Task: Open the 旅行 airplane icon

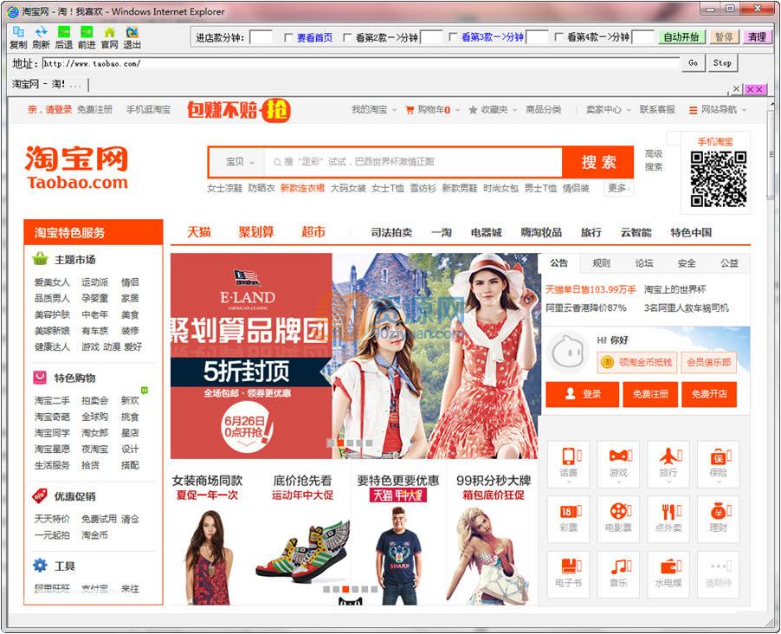Action: point(668,463)
